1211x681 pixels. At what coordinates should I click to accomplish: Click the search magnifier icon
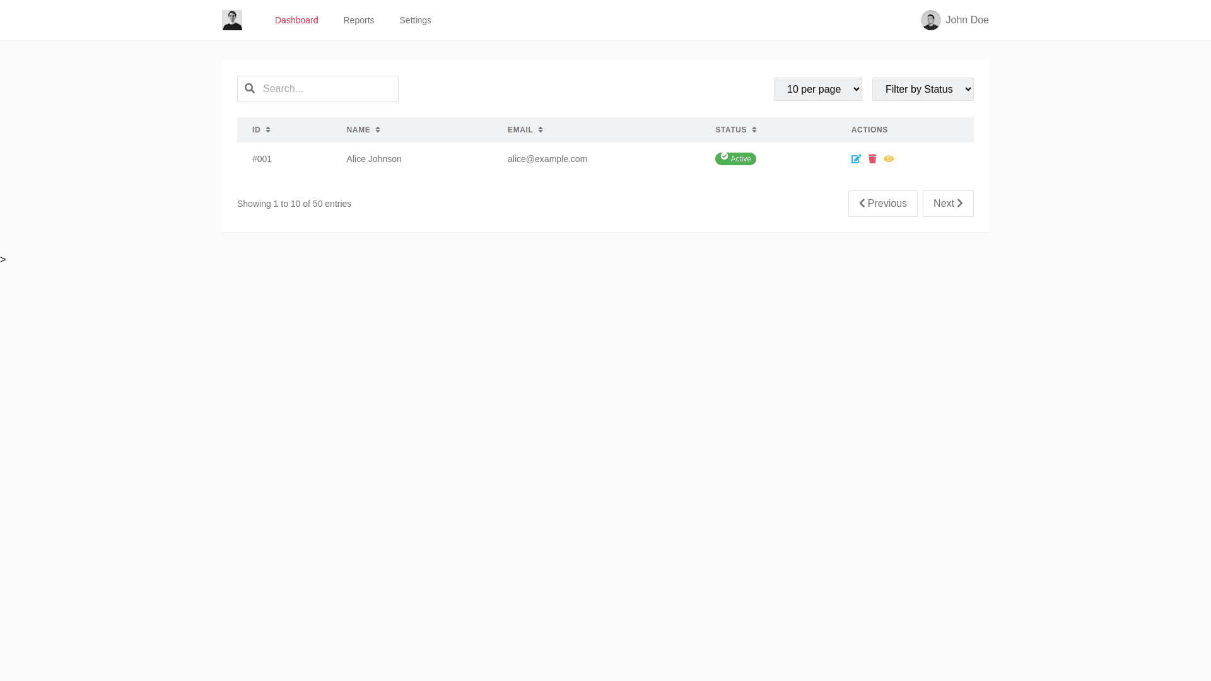[250, 88]
